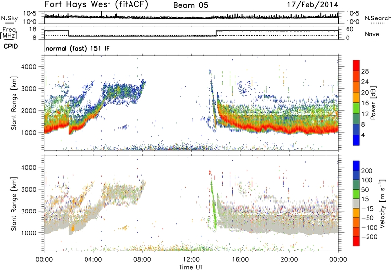Viewport: 391px width, 270px height.
Task: Click the red top of power colorbar
Action: pos(356,65)
